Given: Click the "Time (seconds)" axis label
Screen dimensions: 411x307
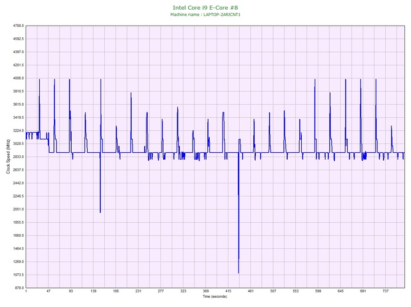Looking at the screenshot, I should pos(215,297).
